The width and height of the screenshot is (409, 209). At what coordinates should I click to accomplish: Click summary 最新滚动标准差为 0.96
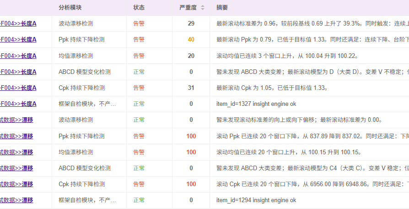[312, 24]
